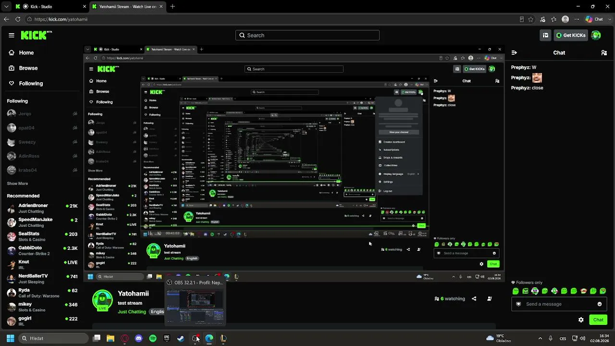Open the browser media control icon
Image resolution: width=615 pixels, height=346 pixels.
point(542,19)
